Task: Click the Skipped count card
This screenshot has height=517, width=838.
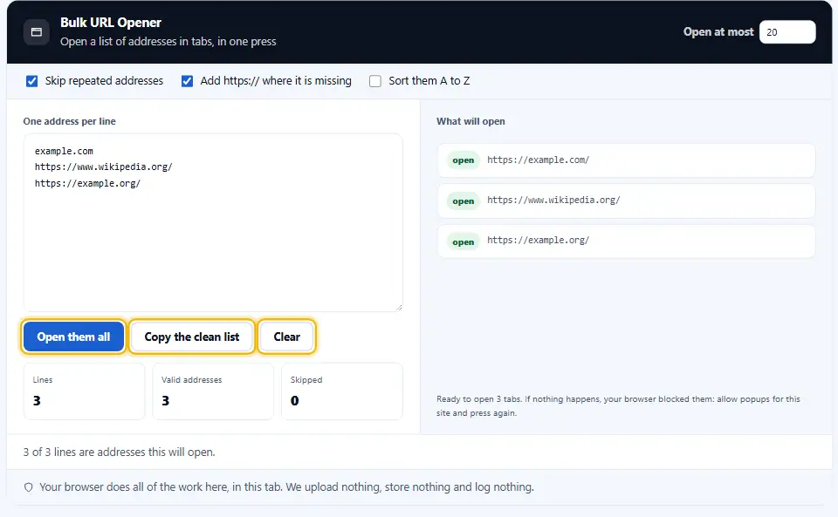Action: point(342,391)
